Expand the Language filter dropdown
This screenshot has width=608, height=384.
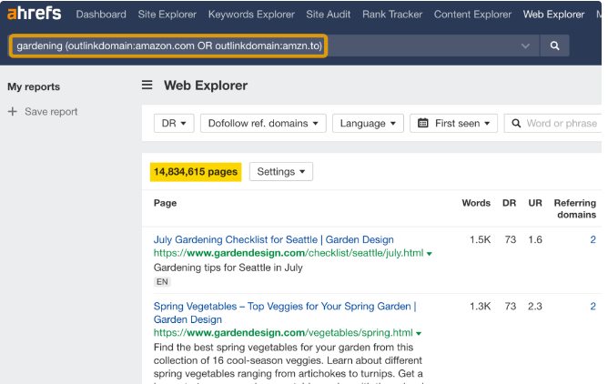[368, 124]
